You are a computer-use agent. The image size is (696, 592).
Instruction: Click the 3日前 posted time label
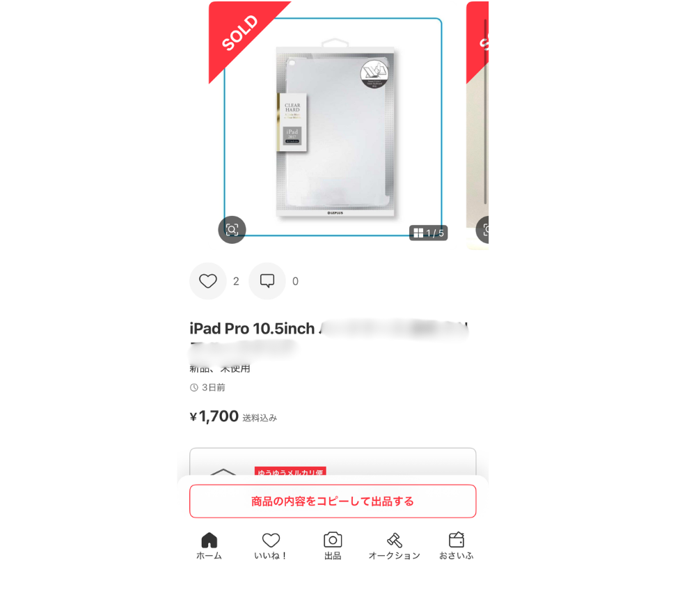[214, 387]
